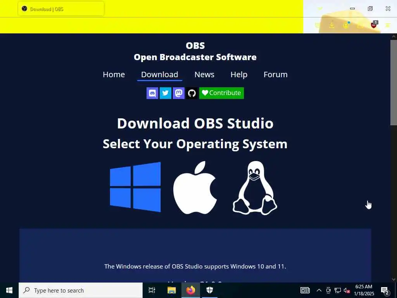
Task: Click the green Contribute button
Action: pos(221,93)
